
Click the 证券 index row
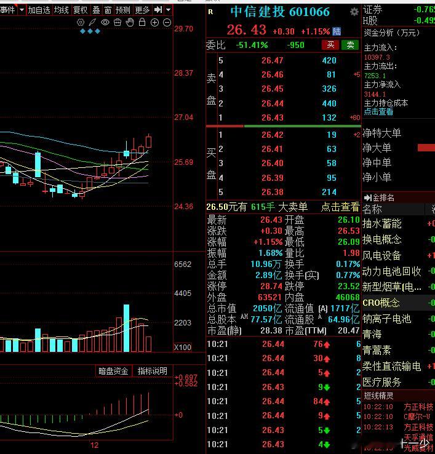coord(399,10)
